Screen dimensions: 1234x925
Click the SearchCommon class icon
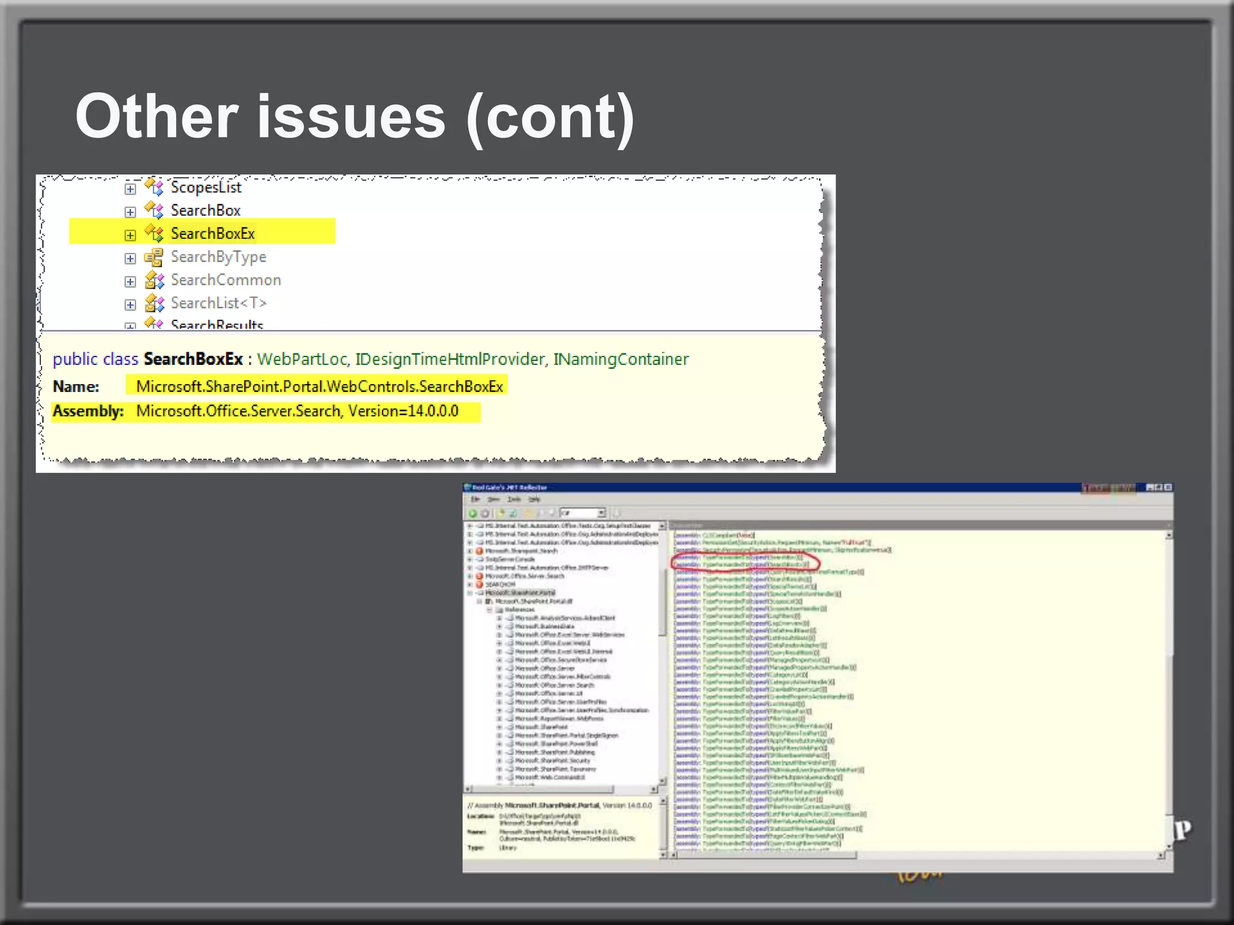point(154,280)
